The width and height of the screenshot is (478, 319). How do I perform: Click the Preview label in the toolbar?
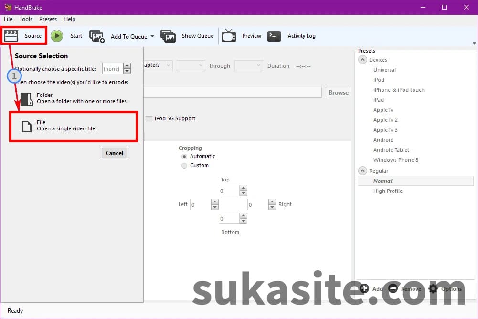[252, 36]
